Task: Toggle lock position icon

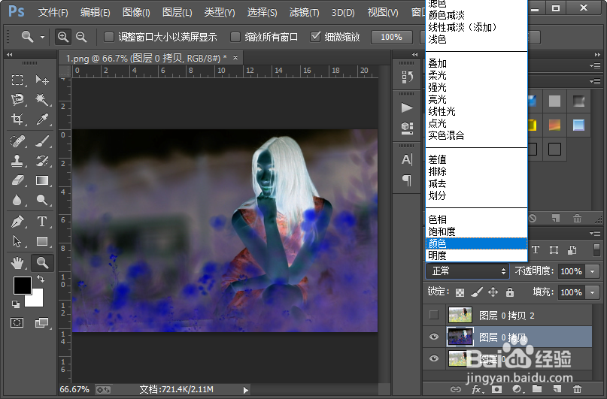Action: coord(493,292)
